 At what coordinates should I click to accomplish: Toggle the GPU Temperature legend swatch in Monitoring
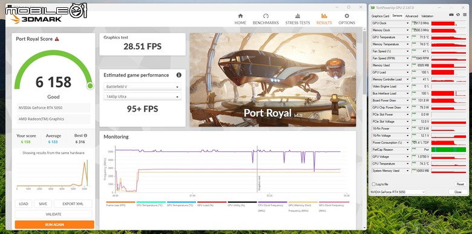tap(182, 202)
